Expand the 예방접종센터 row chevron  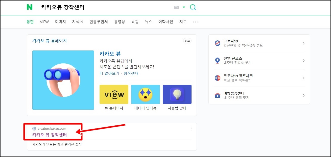tap(304, 95)
